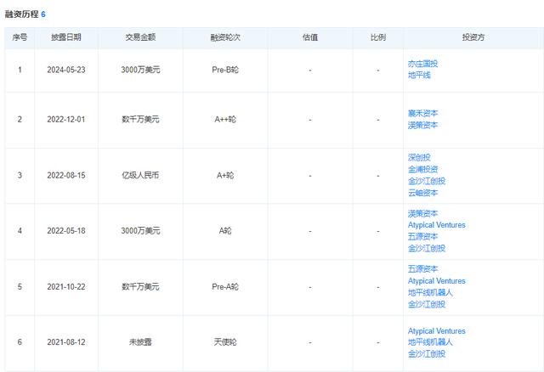Click 数千万美元 amount in the Pre-A轮 row
This screenshot has width=544, height=372.
(140, 287)
